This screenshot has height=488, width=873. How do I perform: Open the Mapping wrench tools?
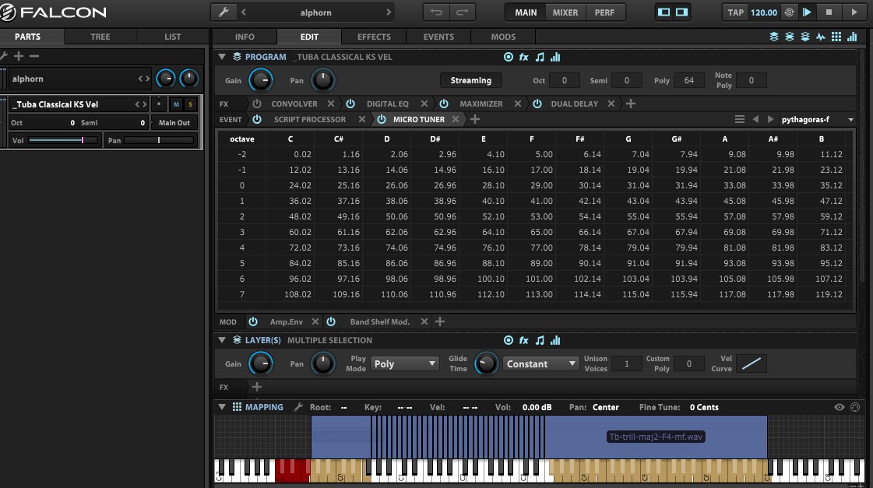pyautogui.click(x=298, y=407)
